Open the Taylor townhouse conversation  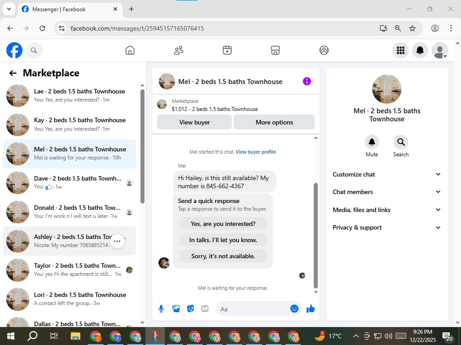click(x=70, y=270)
